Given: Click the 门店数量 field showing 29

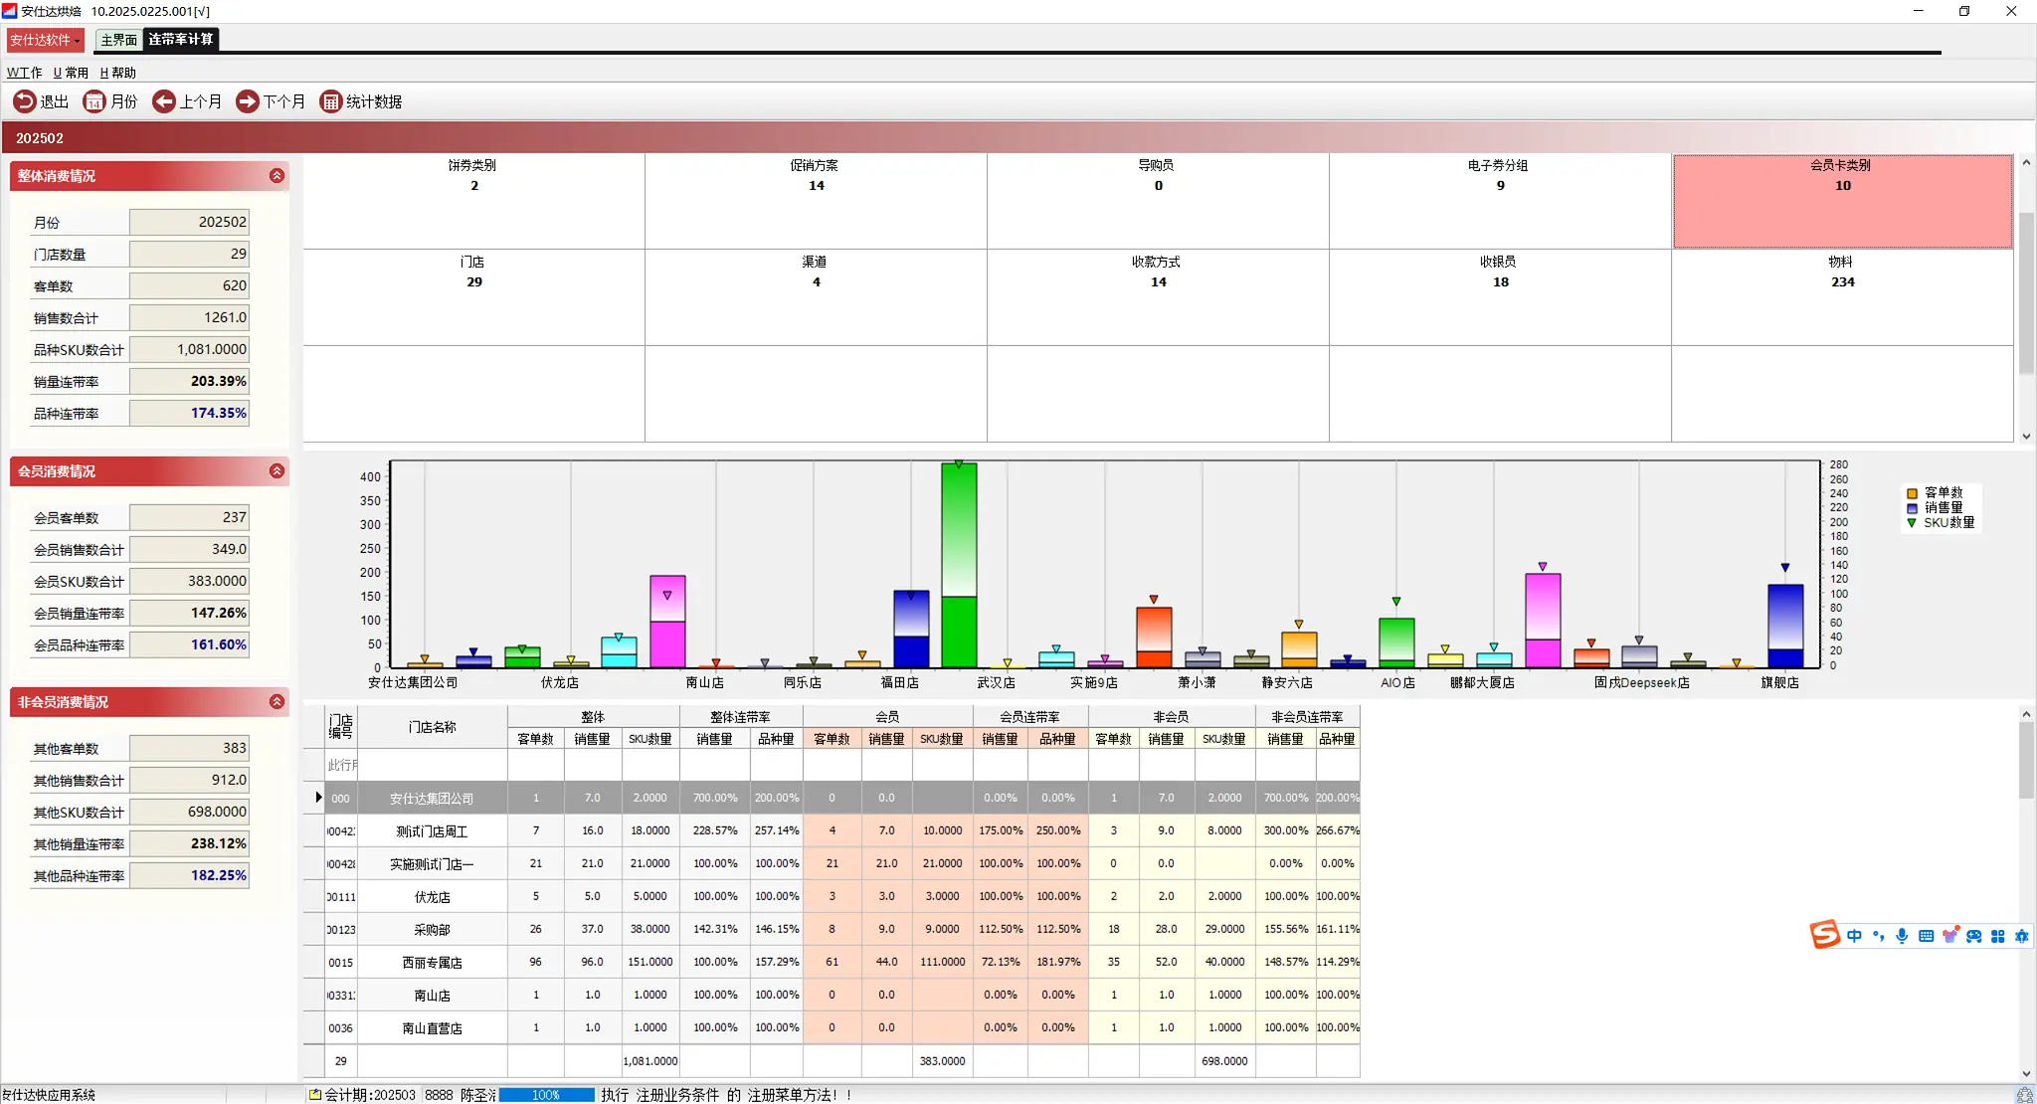Looking at the screenshot, I should [189, 254].
